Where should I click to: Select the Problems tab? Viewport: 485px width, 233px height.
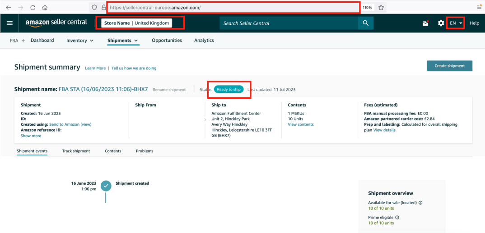[x=144, y=151]
